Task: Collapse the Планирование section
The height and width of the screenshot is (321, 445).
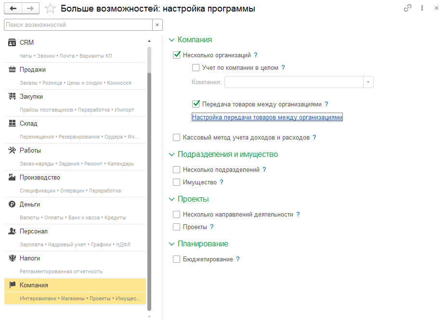Action: [x=172, y=244]
